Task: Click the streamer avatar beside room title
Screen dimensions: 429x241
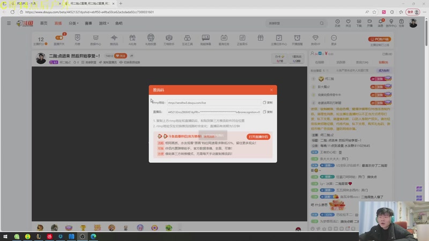Action: click(x=41, y=58)
